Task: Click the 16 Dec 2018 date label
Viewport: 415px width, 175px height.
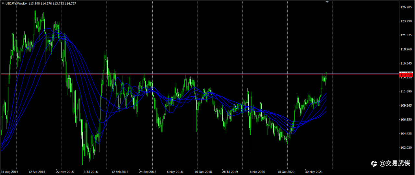Action: pos(203,172)
